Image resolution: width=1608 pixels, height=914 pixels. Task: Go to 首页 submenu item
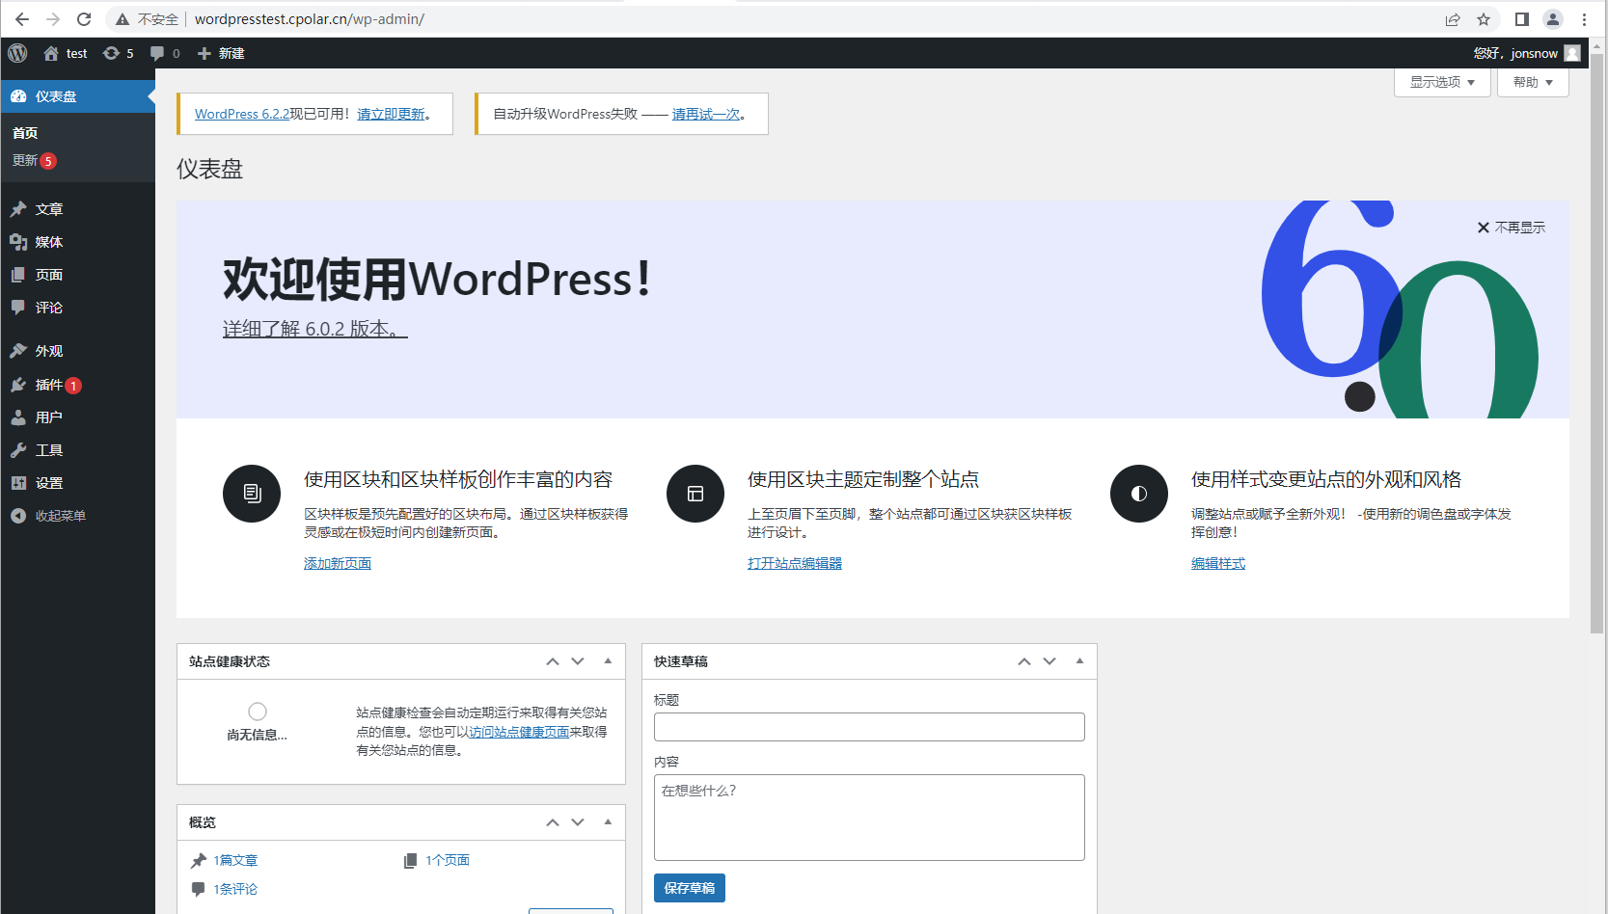[25, 133]
